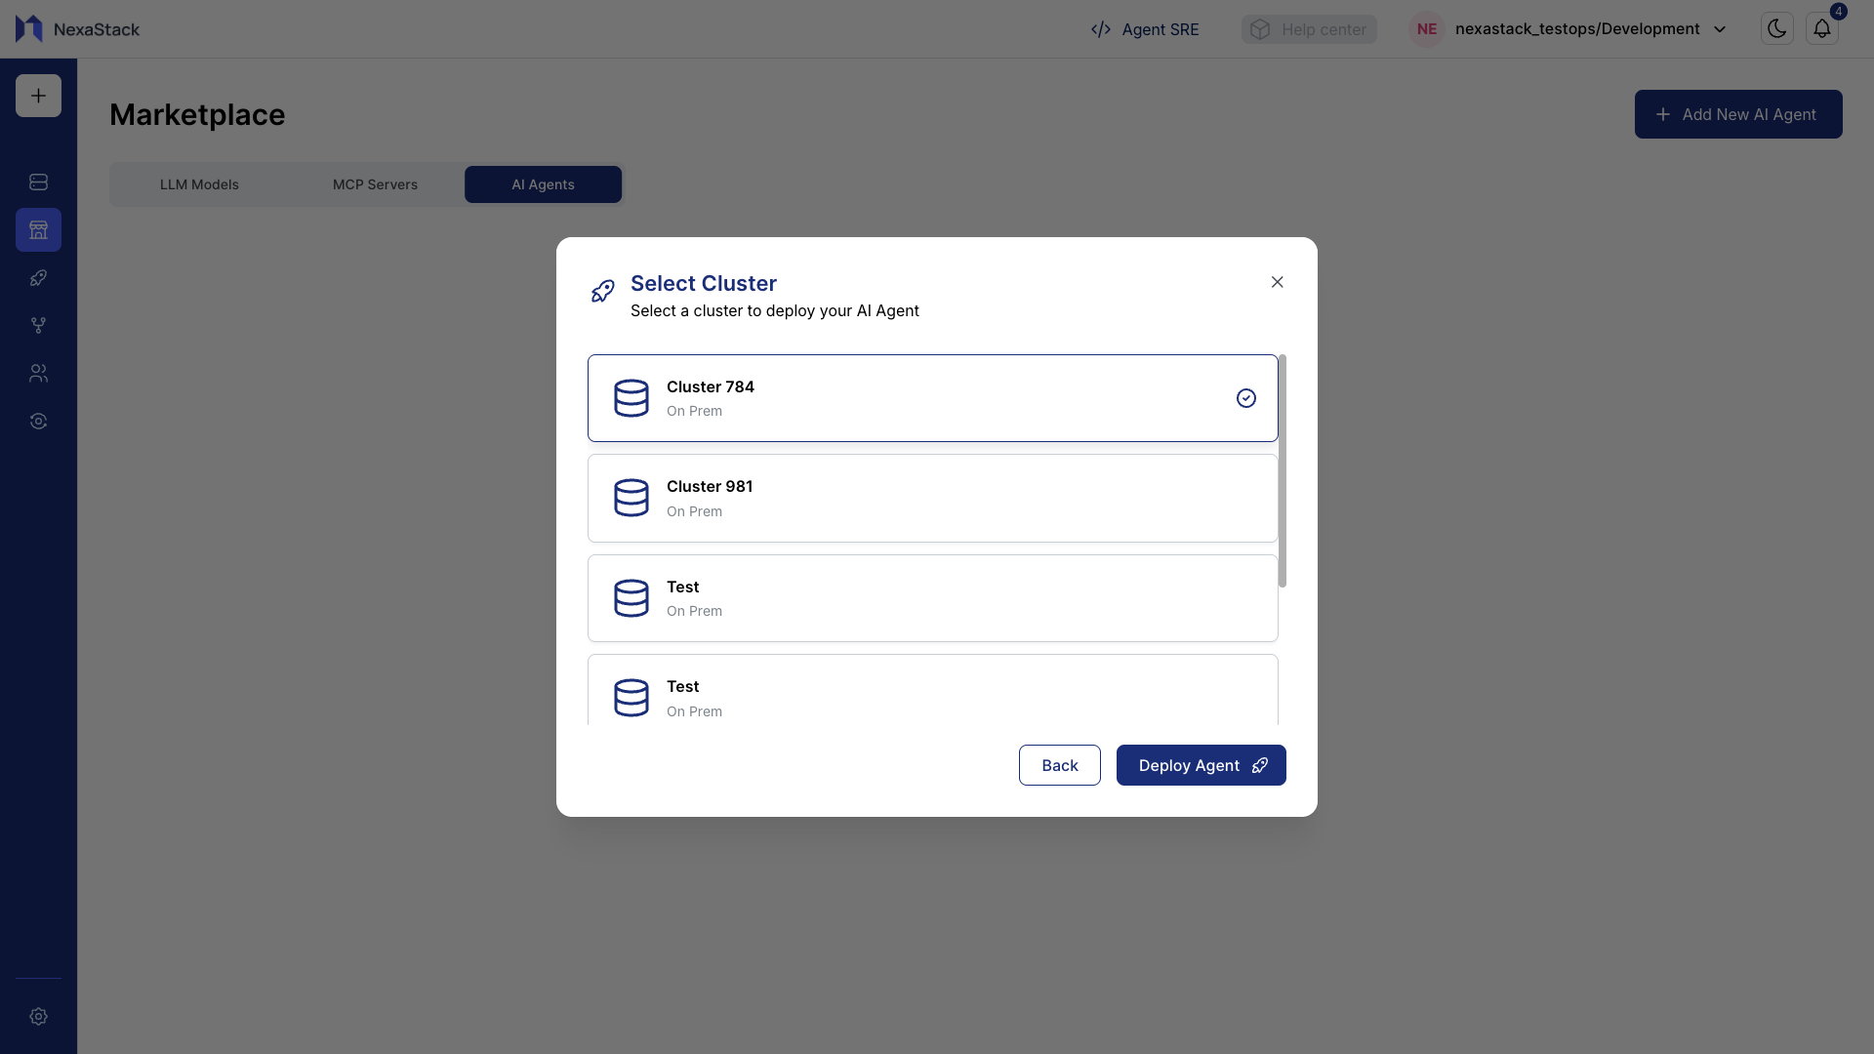Click the cluster list scrollbar
Image resolution: width=1874 pixels, height=1054 pixels.
coord(1282,471)
